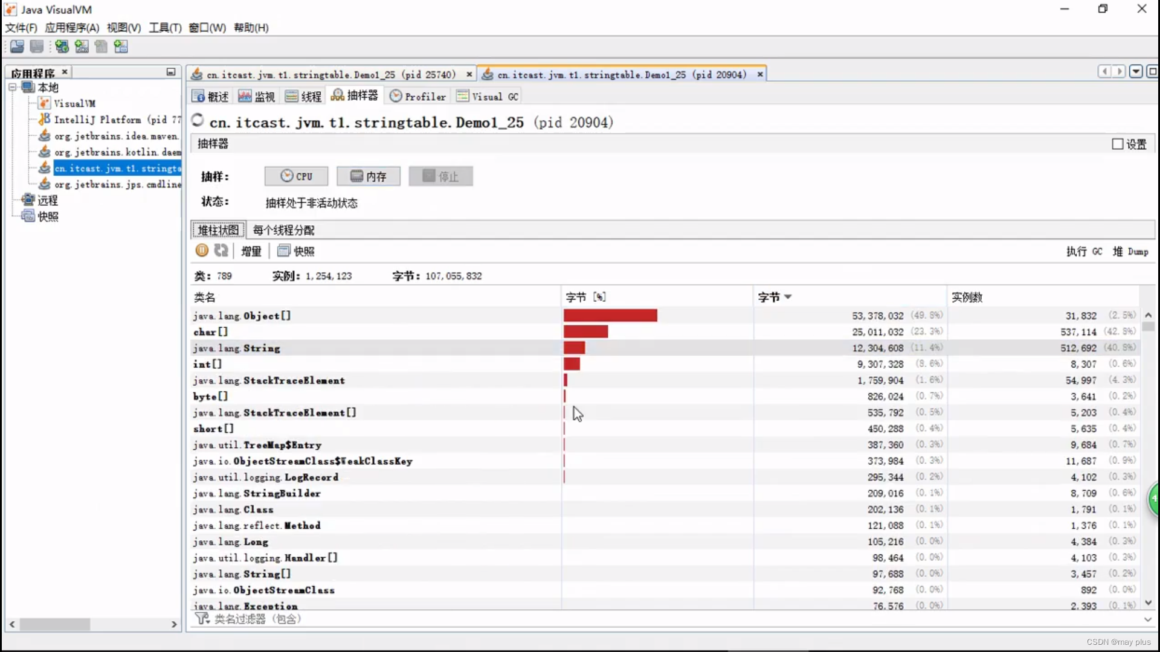Image resolution: width=1160 pixels, height=652 pixels.
Task: Click the Load snapshot toolbar icon
Action: pos(17,46)
